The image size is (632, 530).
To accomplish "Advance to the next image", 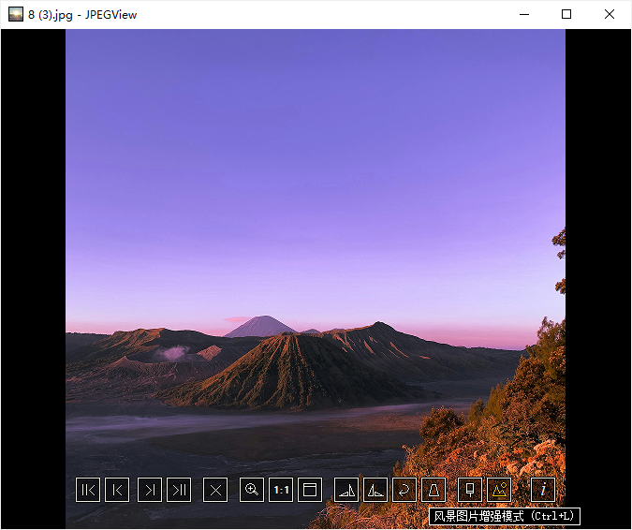I will 150,490.
